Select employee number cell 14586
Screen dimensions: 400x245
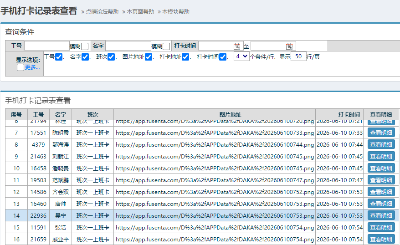click(39, 192)
